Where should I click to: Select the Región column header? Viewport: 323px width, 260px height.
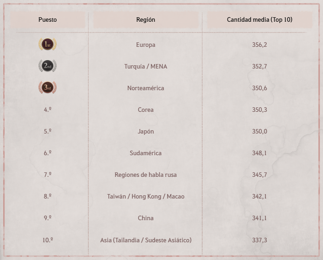(145, 20)
